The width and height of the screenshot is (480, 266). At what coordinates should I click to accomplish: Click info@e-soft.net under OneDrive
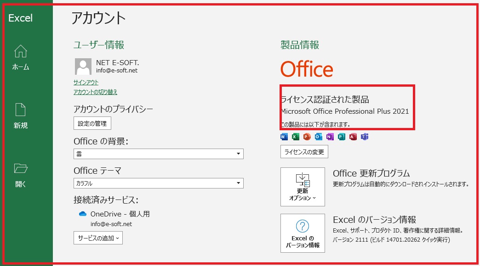(x=111, y=224)
